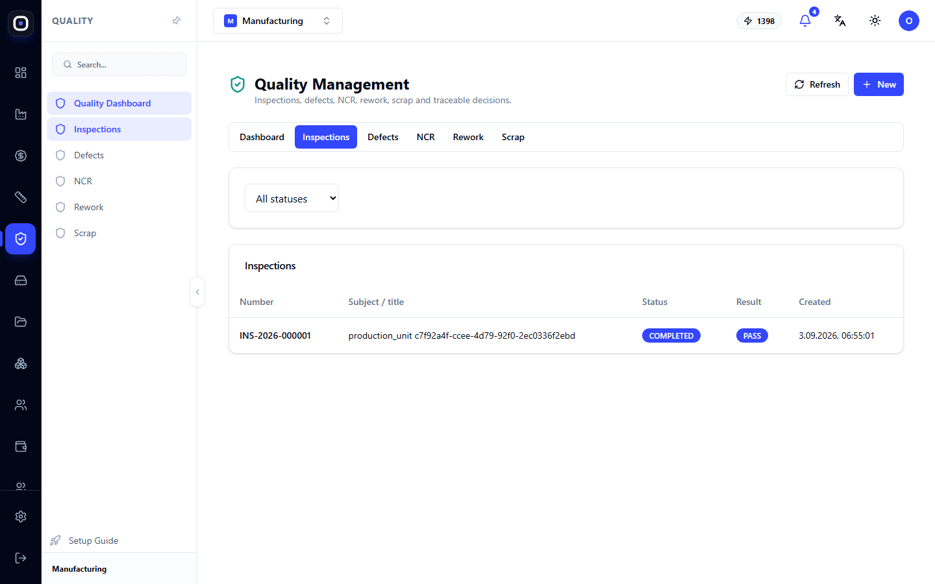Image resolution: width=935 pixels, height=584 pixels.
Task: Click the New button
Action: [879, 84]
